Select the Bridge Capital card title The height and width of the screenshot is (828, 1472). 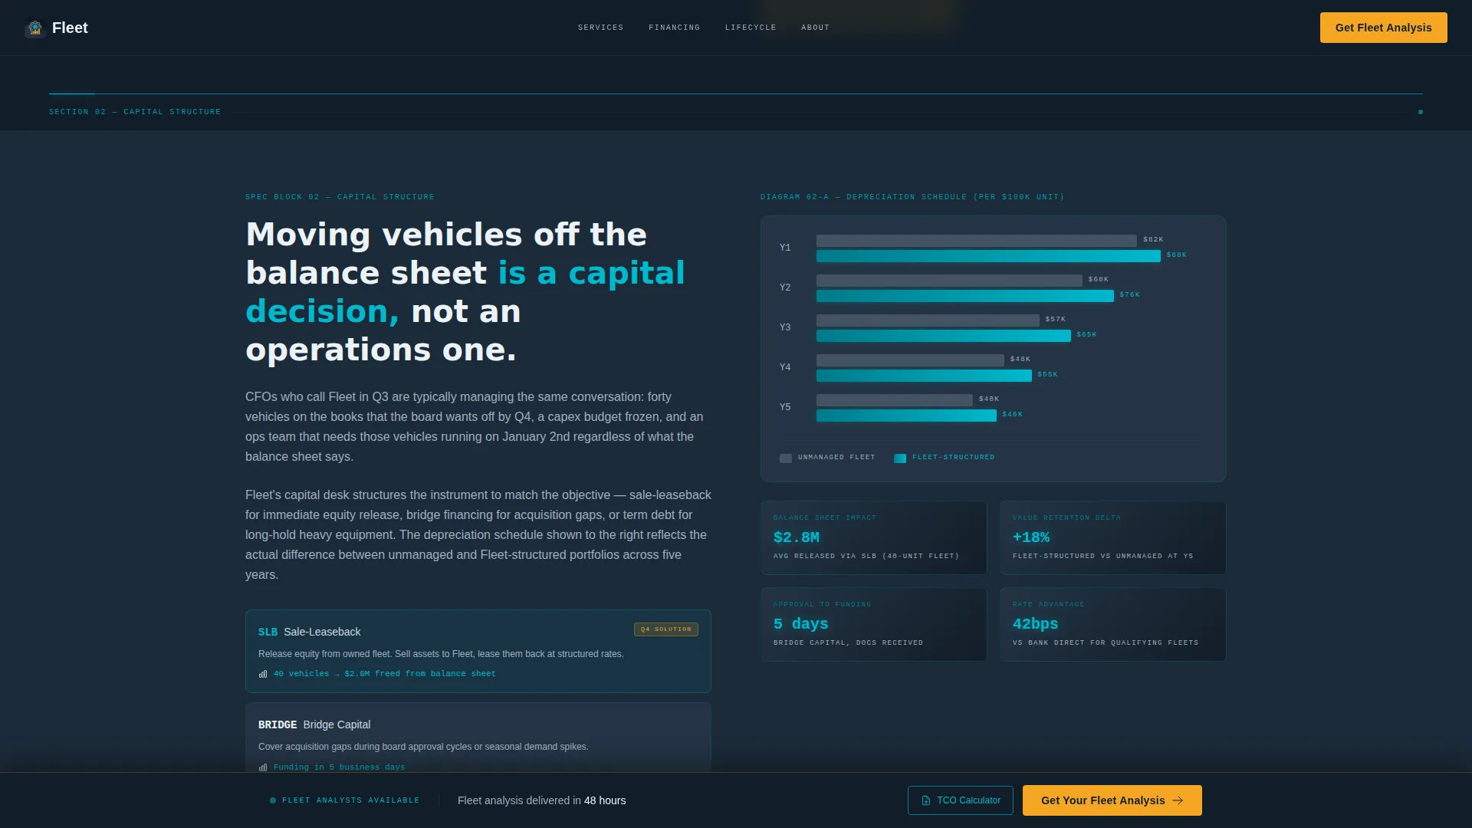337,724
